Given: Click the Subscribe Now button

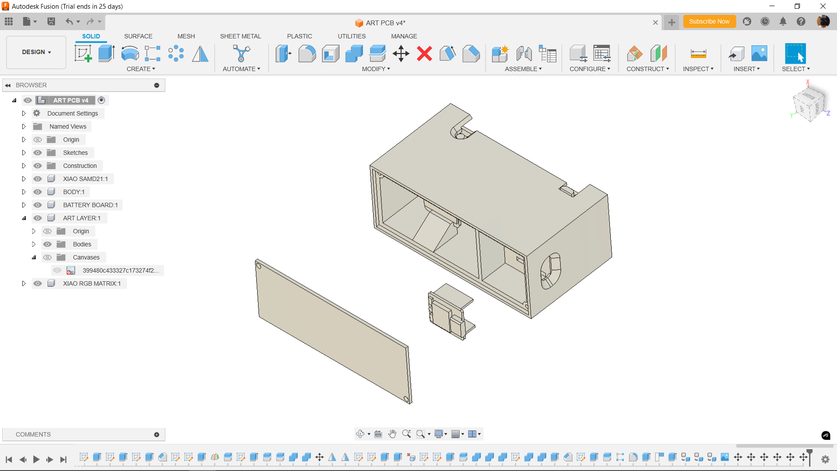Looking at the screenshot, I should (x=709, y=21).
